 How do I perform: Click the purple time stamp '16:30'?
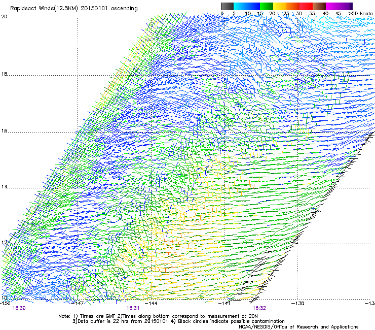pos(19,308)
